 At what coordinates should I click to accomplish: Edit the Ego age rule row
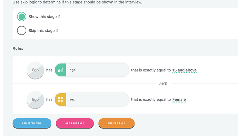[125, 70]
